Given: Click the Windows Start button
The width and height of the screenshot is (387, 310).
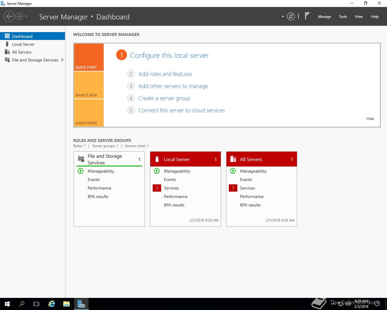Looking at the screenshot, I should [7, 304].
